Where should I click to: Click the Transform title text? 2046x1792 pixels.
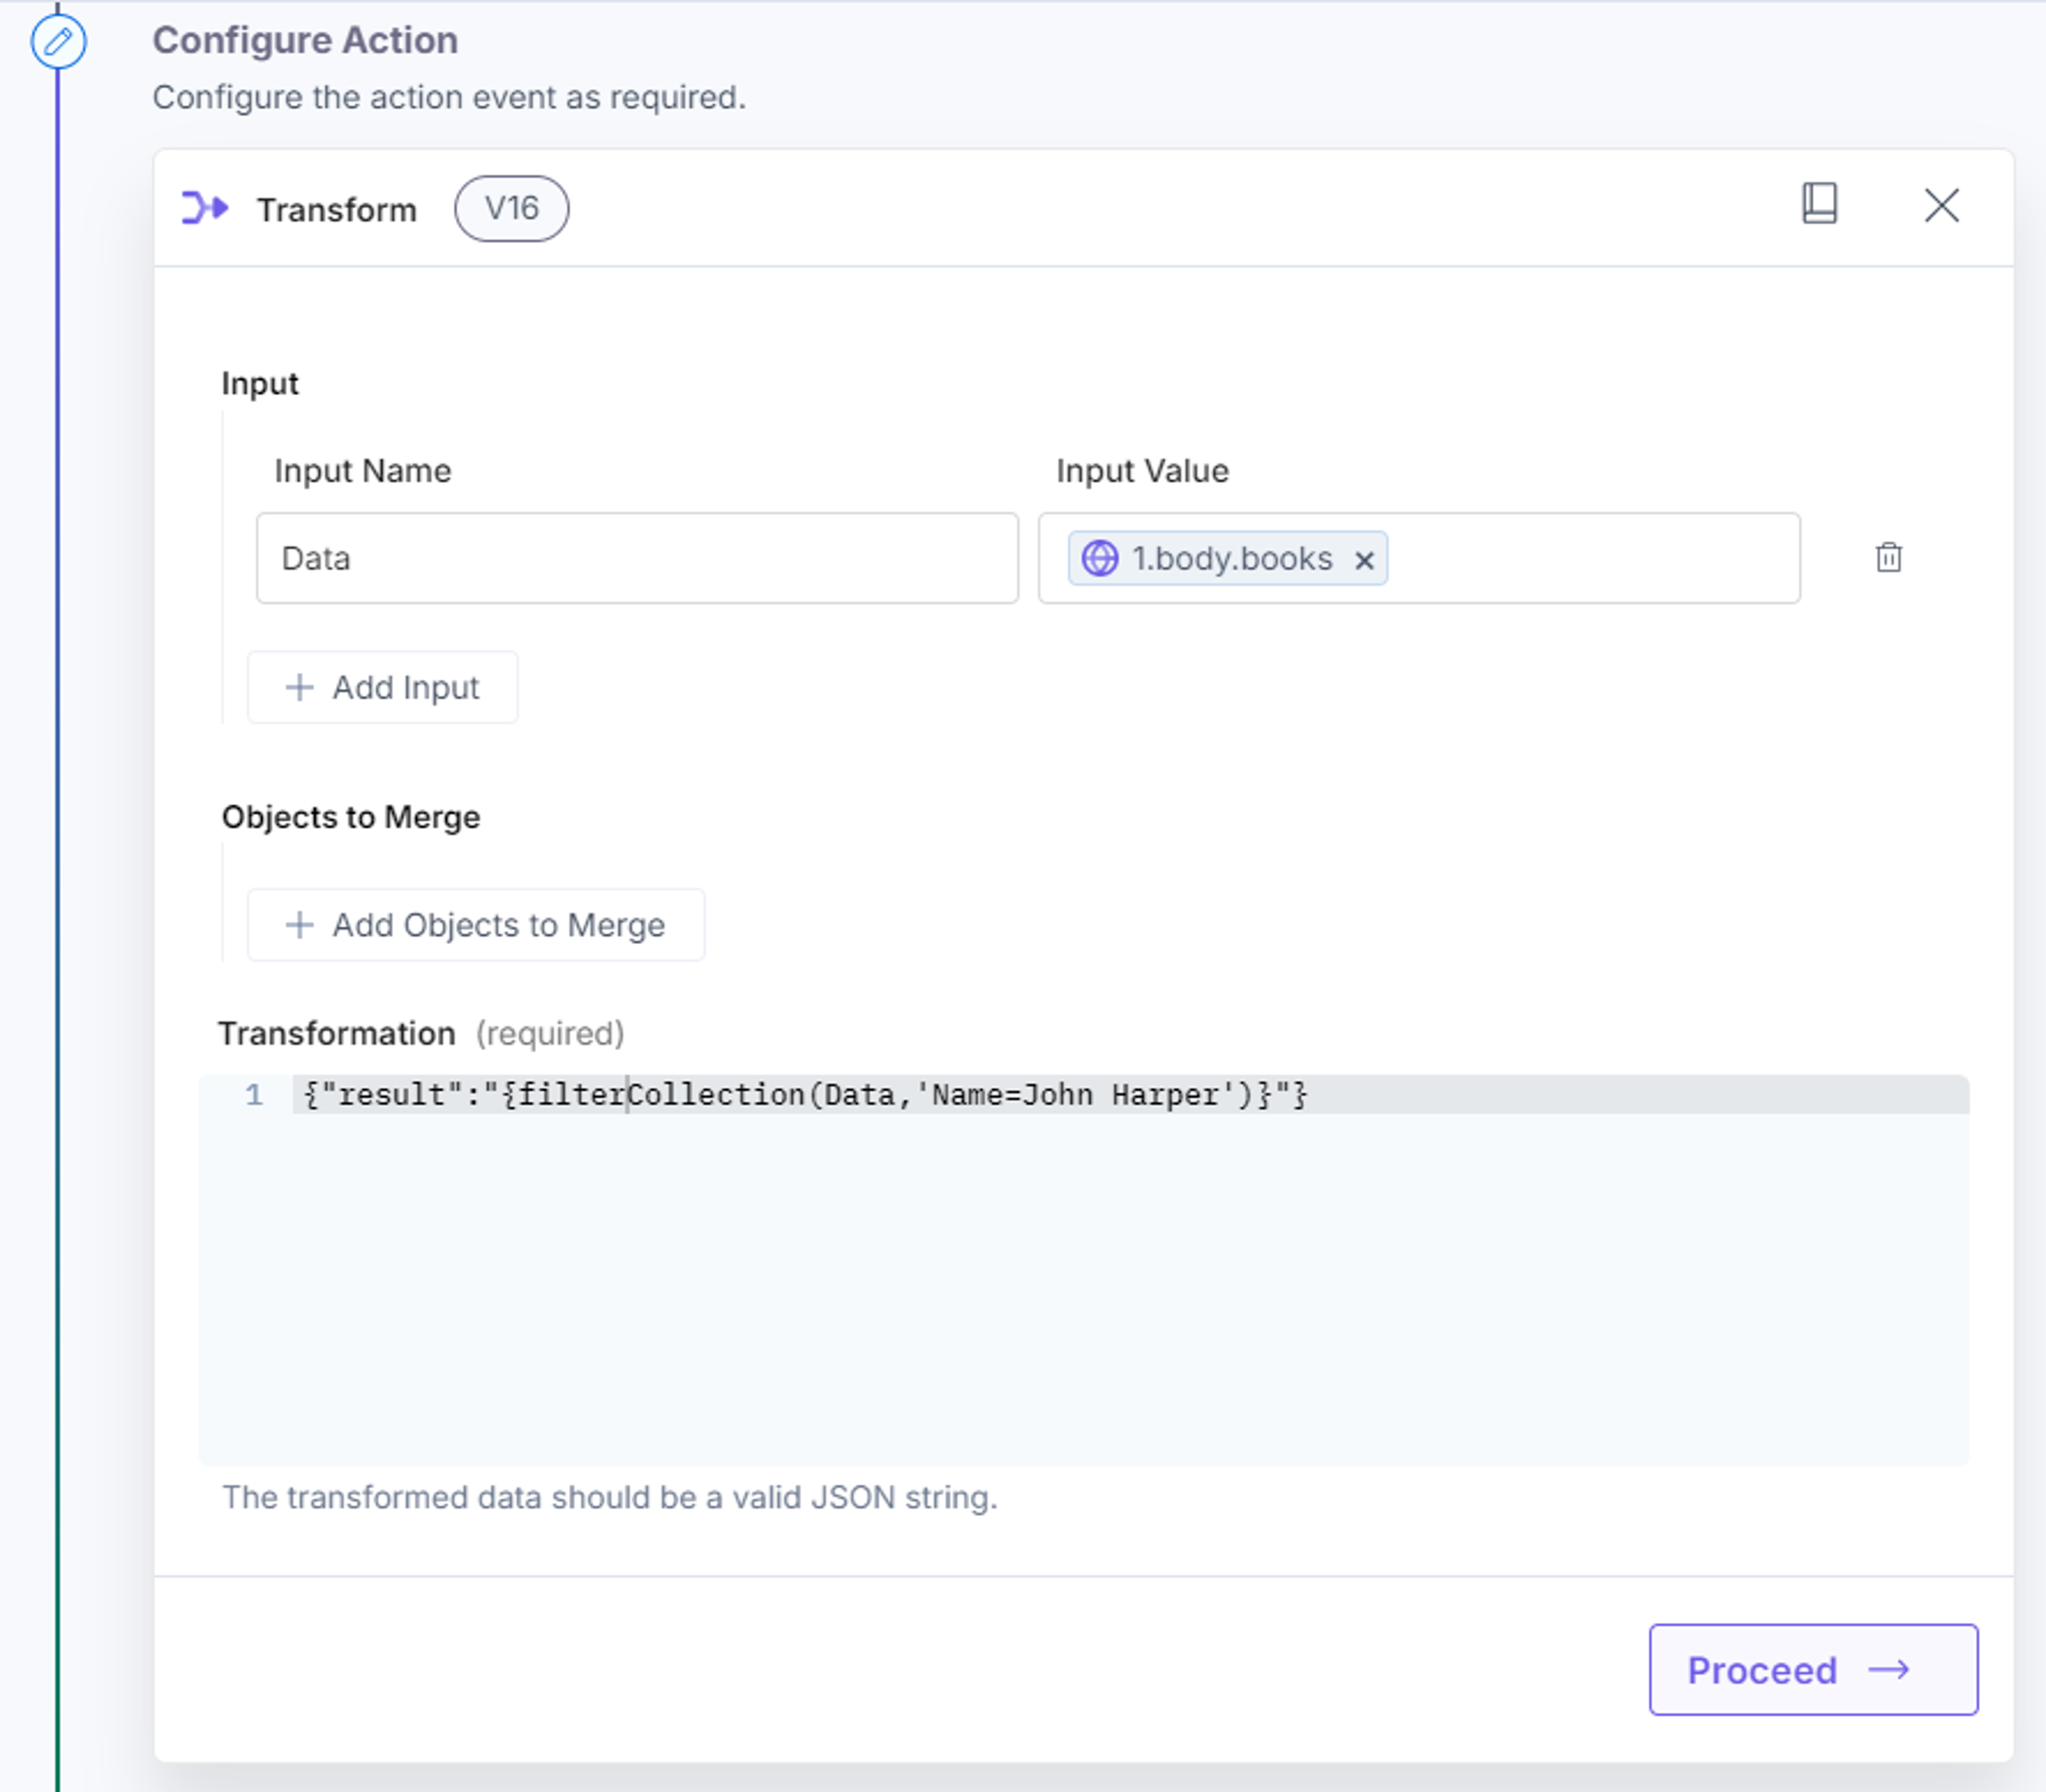click(x=336, y=210)
